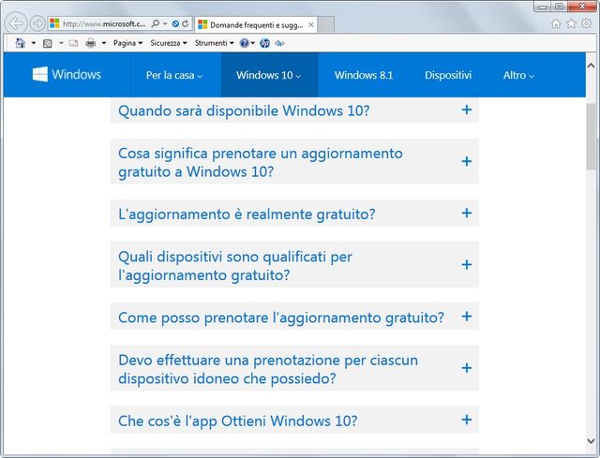
Task: Open the feeds dropdown arrow
Action: (61, 43)
